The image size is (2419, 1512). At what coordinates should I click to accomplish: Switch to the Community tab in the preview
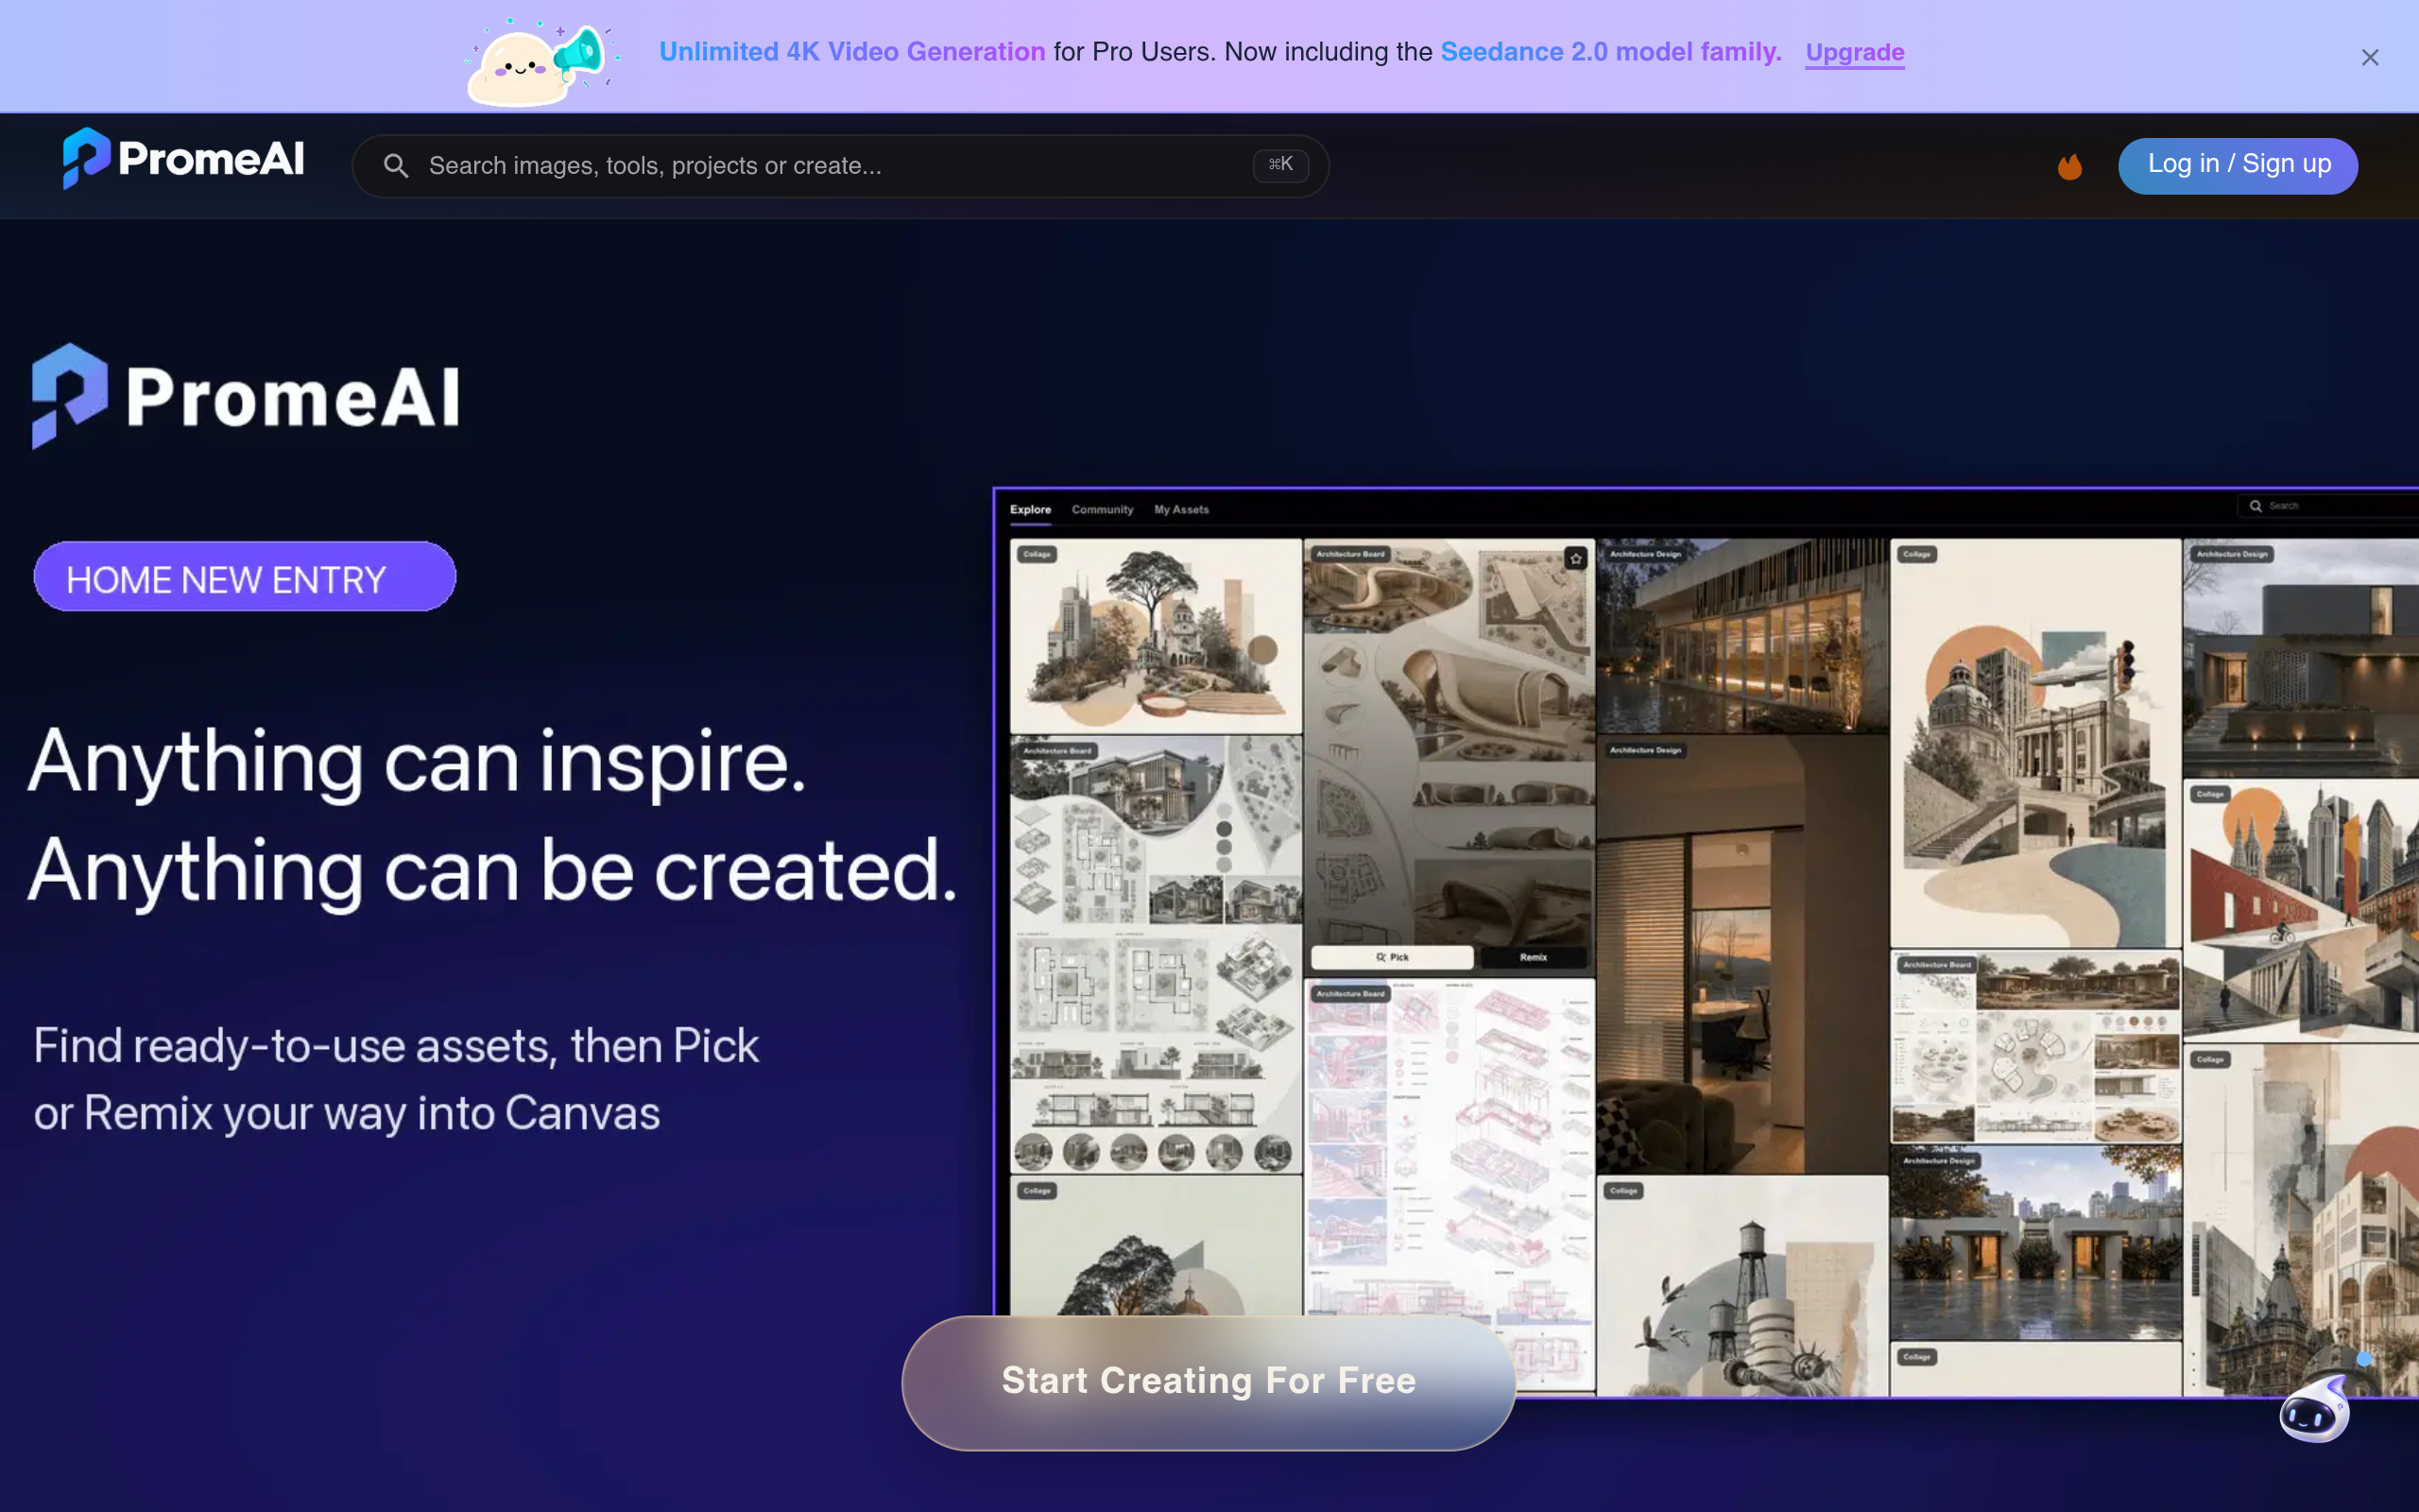[1102, 510]
